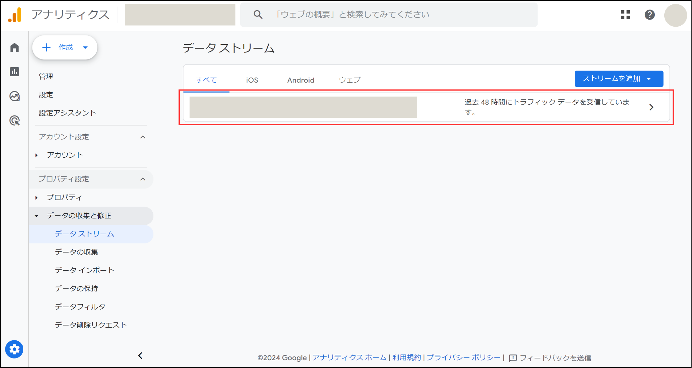Open the Explore icon in left rail
This screenshot has height=368, width=692.
point(14,96)
